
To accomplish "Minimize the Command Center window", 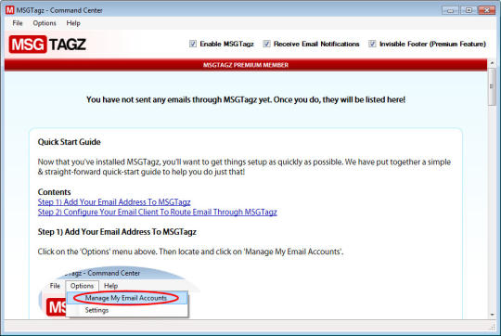I will pyautogui.click(x=451, y=10).
